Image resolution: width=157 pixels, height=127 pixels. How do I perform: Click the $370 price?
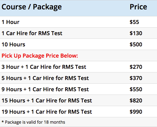pyautogui.click(x=136, y=78)
